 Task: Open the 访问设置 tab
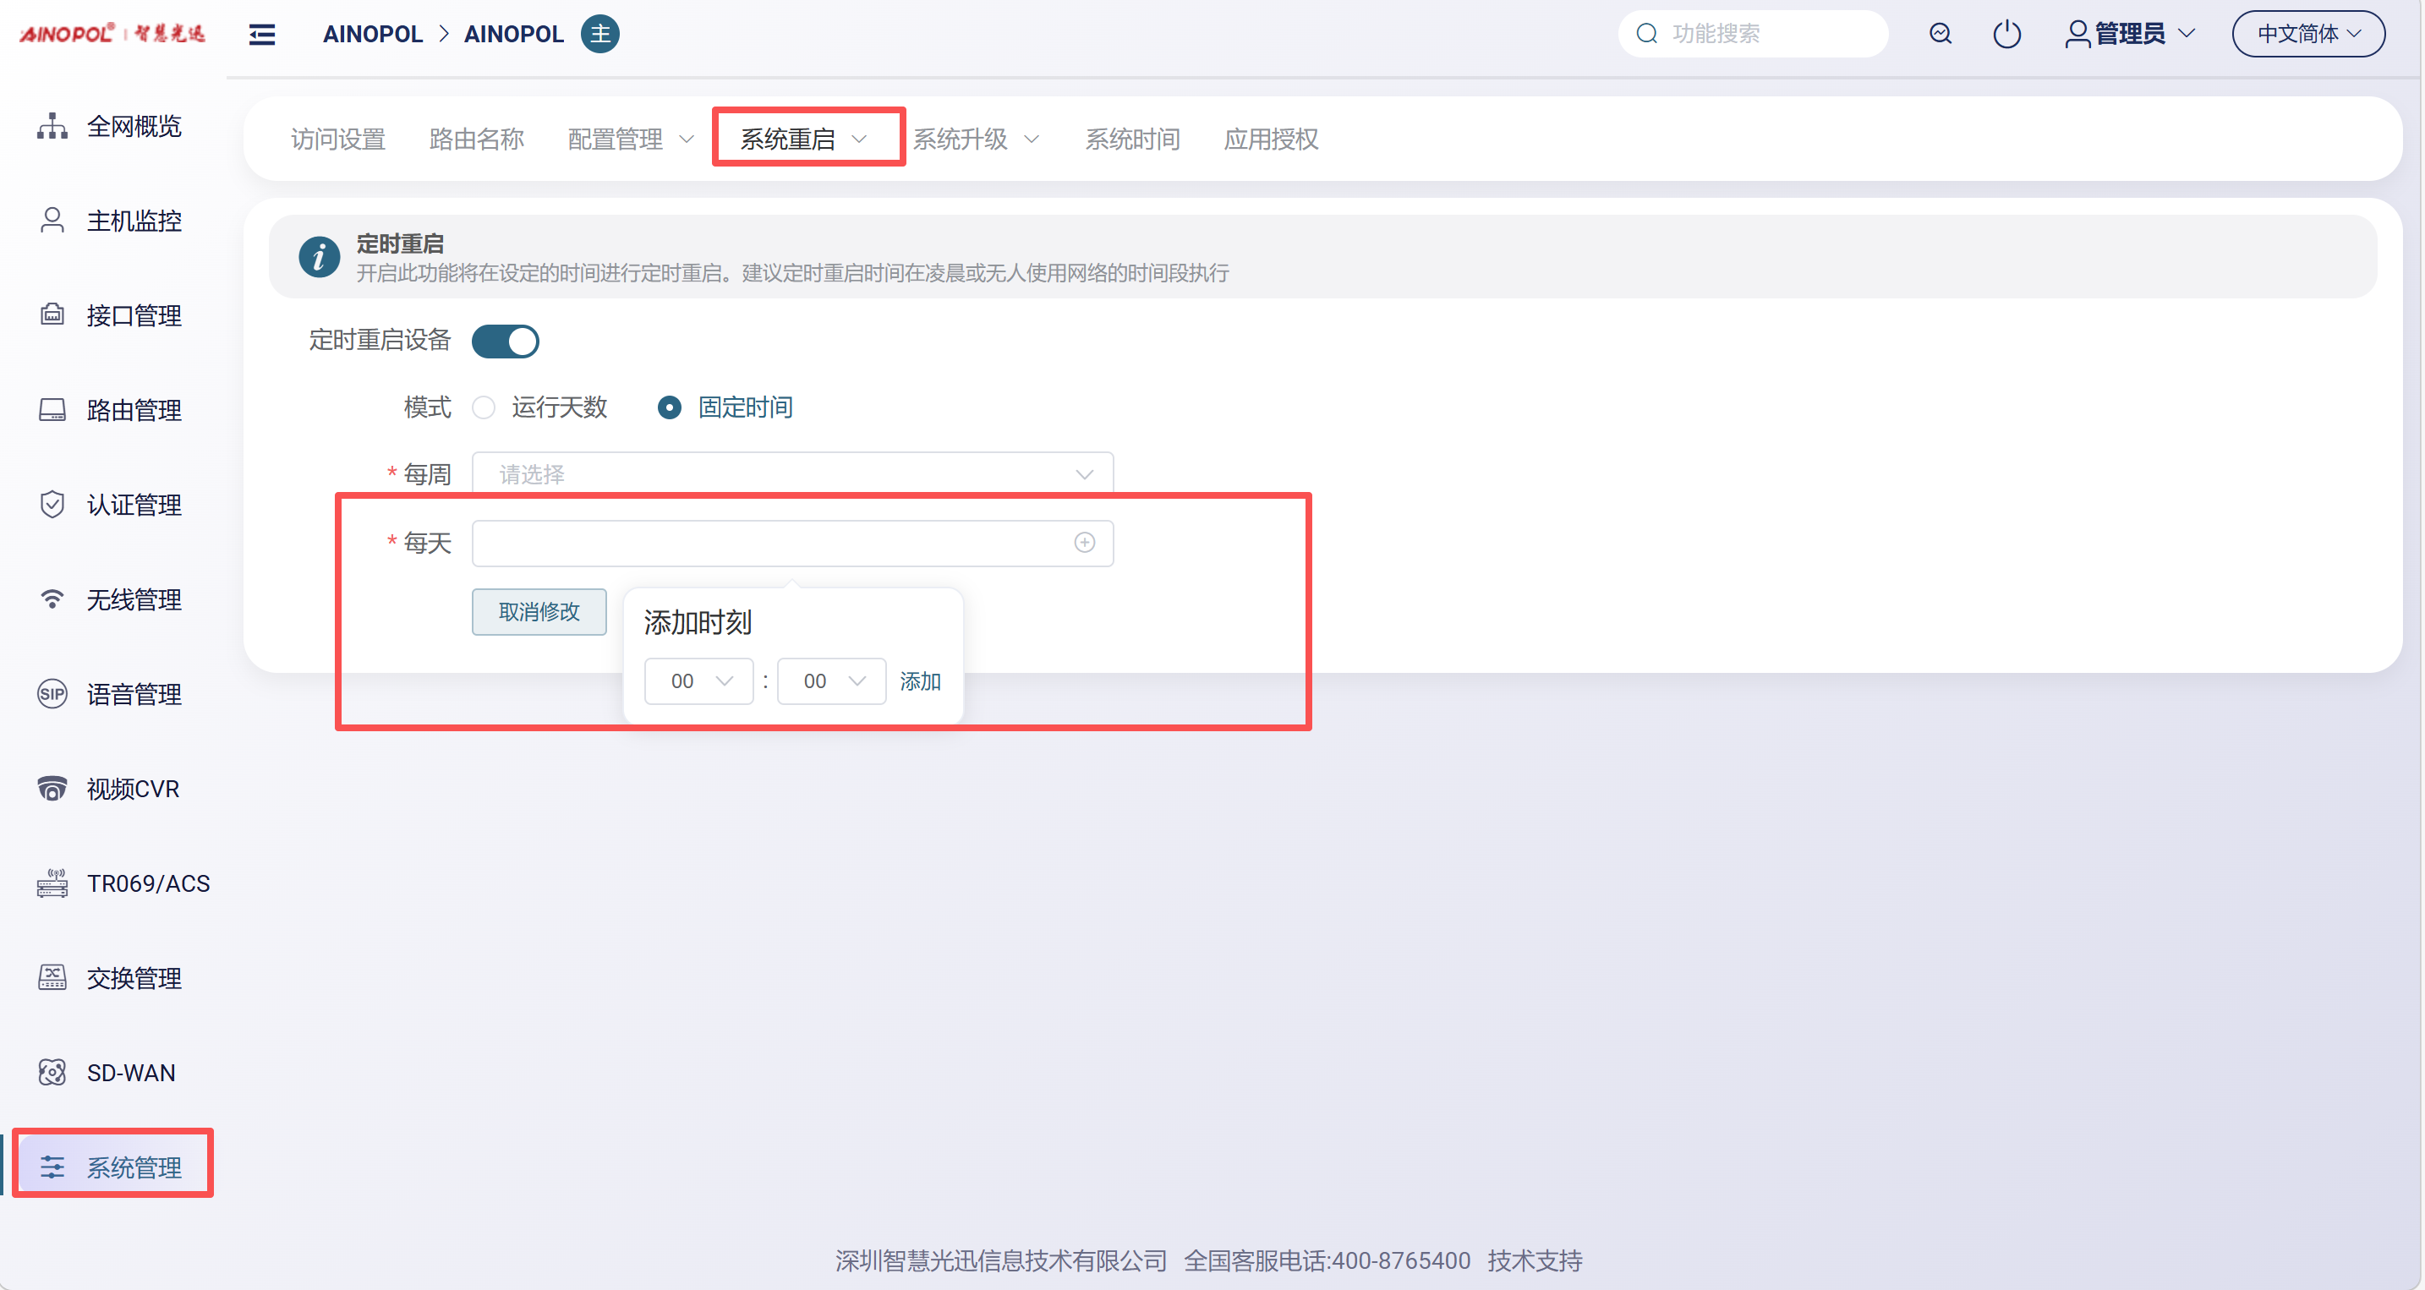tap(338, 139)
